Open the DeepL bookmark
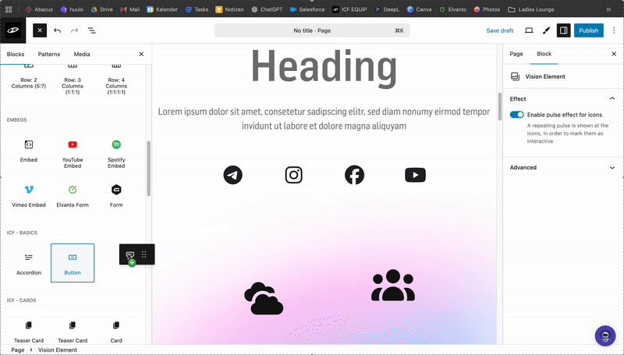The height and width of the screenshot is (355, 624). coord(387,9)
